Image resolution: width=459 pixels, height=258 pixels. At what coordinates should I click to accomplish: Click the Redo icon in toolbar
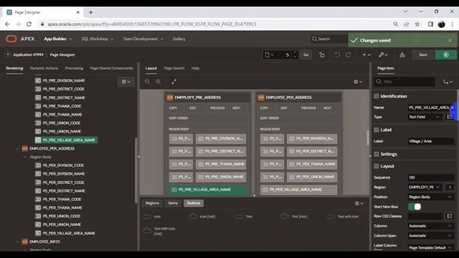pyautogui.click(x=348, y=54)
